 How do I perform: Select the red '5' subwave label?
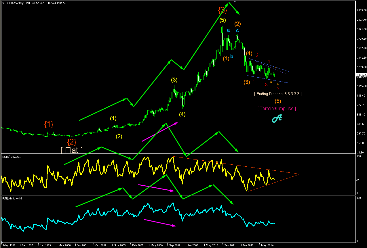(x=278, y=88)
